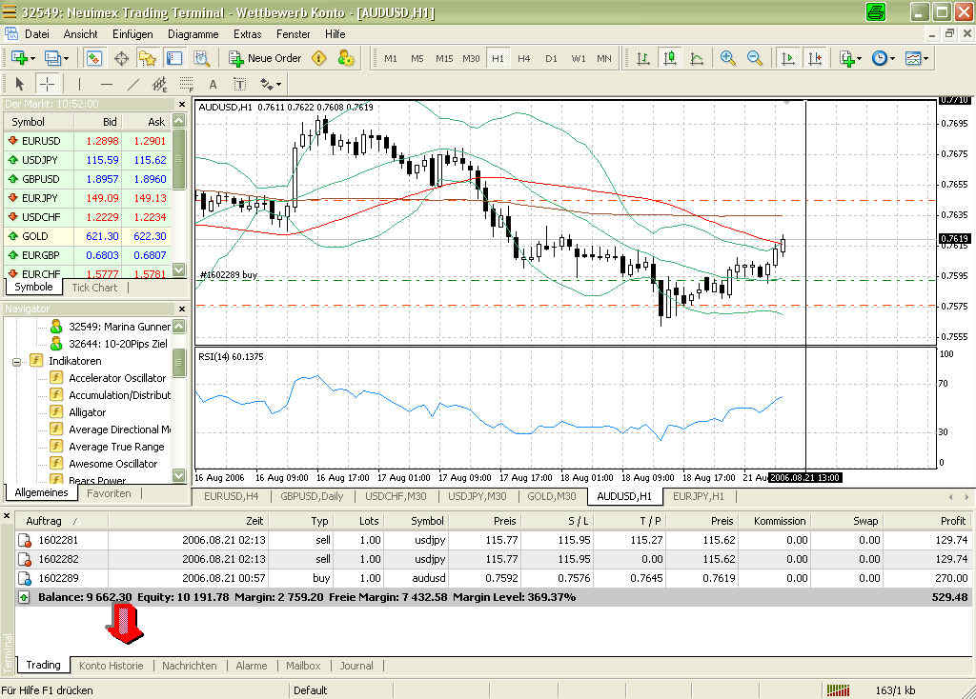Switch chart to candlestick display

(x=670, y=58)
